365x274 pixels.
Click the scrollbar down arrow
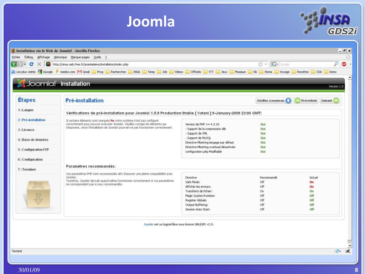tap(349, 245)
